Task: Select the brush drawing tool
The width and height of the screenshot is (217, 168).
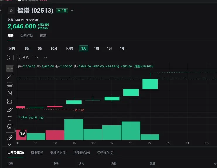Action: [x=10, y=110]
